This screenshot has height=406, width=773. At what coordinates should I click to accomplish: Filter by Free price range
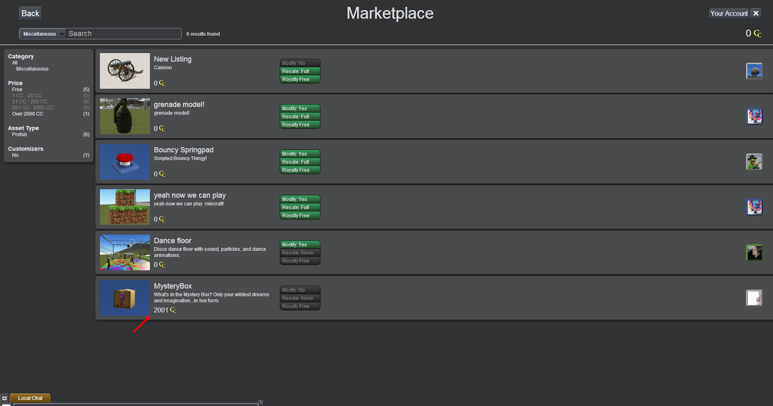click(17, 90)
